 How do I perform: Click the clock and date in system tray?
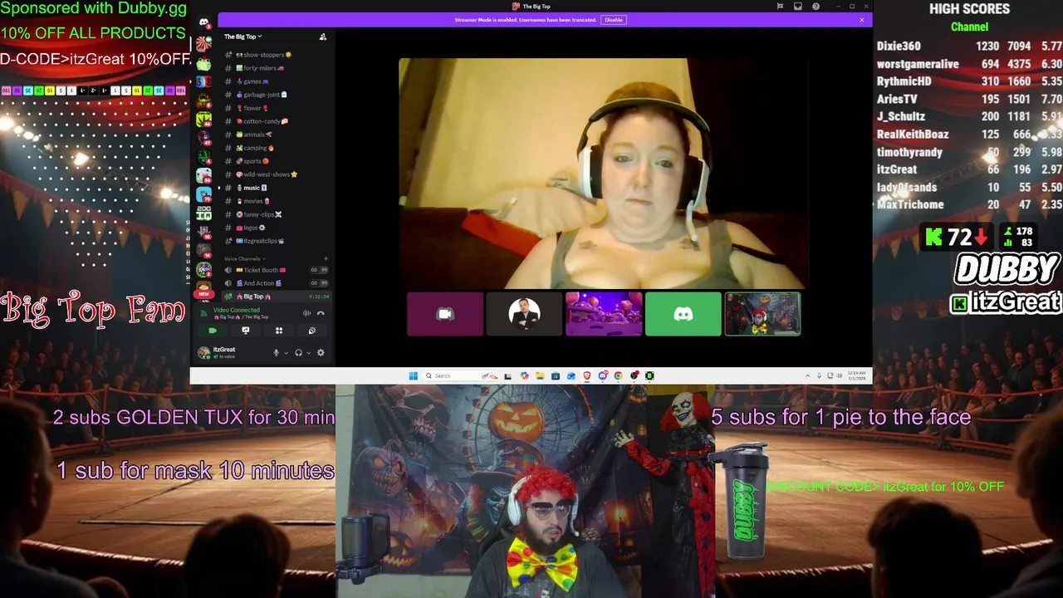click(x=856, y=375)
